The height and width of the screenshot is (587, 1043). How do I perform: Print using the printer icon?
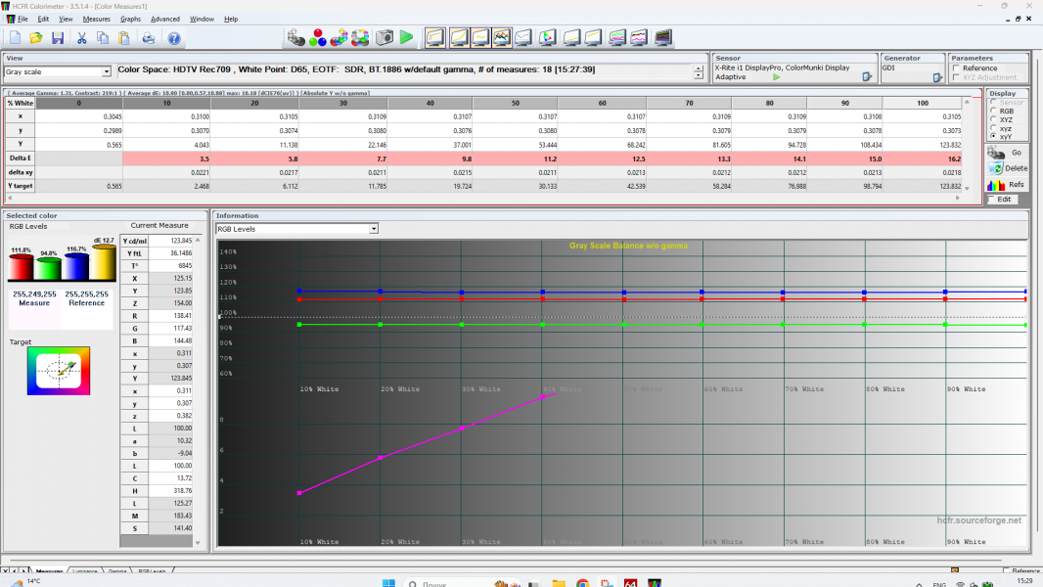149,38
